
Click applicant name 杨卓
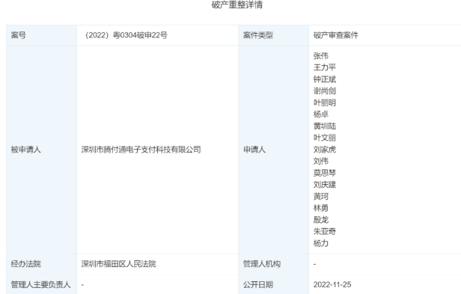pyautogui.click(x=321, y=114)
